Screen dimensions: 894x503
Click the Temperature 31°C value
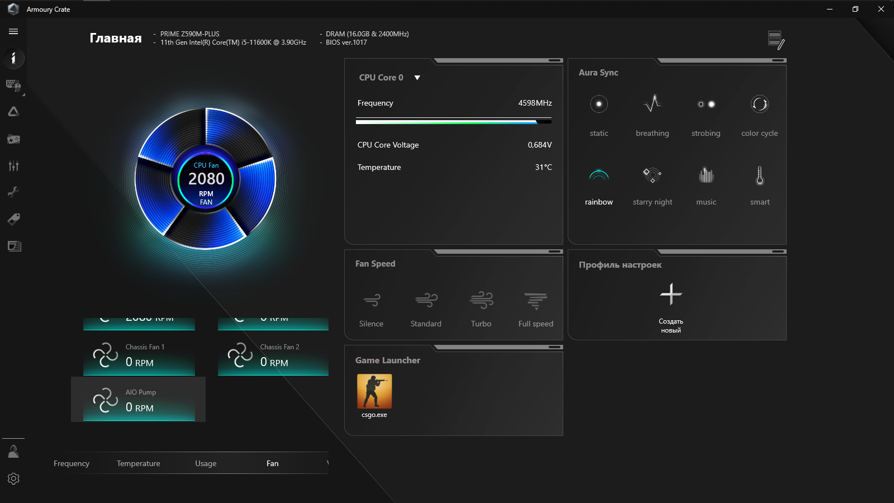544,167
